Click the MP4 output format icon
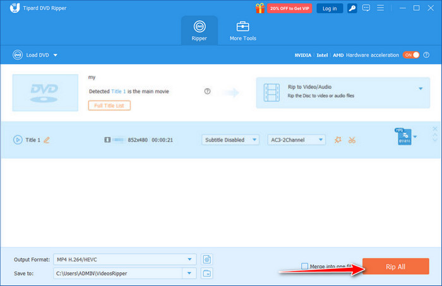 pyautogui.click(x=400, y=136)
